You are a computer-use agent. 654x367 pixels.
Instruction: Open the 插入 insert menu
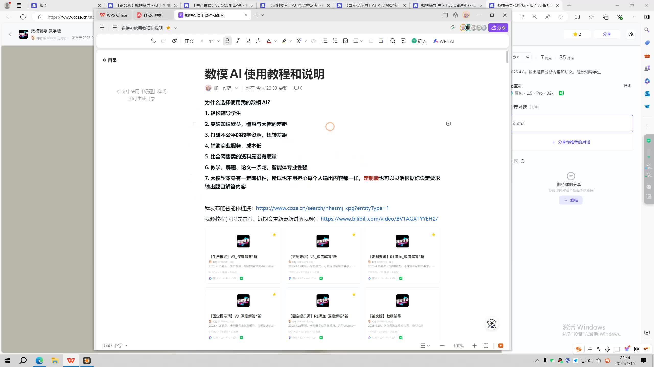[419, 41]
